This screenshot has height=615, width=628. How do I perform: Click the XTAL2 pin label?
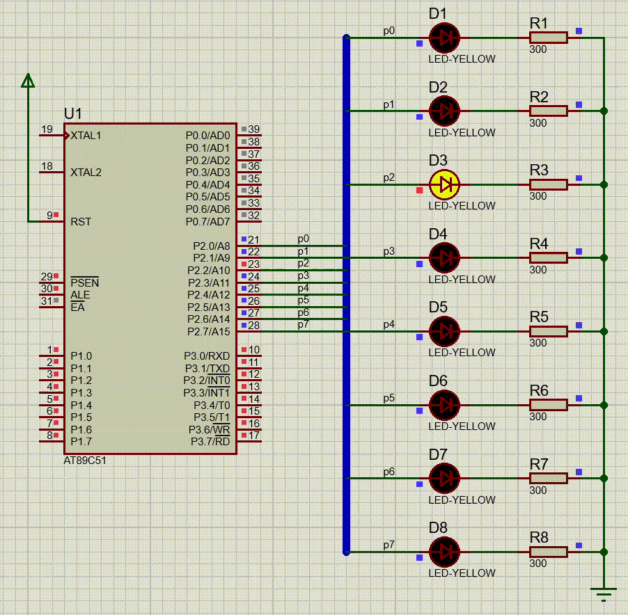(x=86, y=173)
